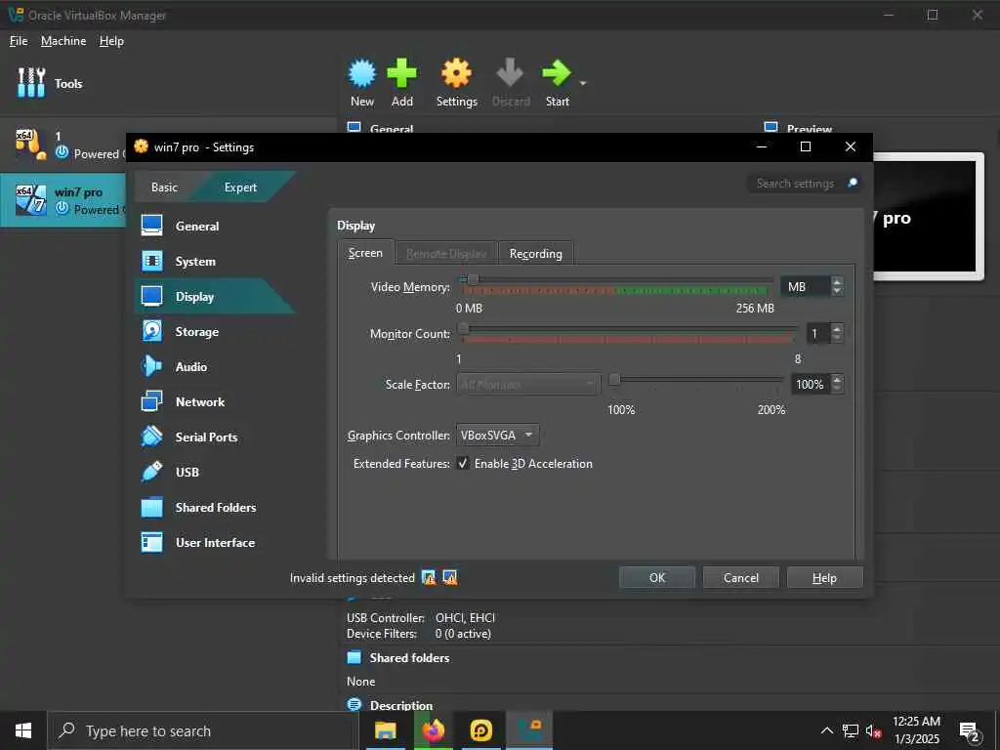Viewport: 1000px width, 750px height.
Task: Open Firefox from the taskbar
Action: tap(433, 730)
